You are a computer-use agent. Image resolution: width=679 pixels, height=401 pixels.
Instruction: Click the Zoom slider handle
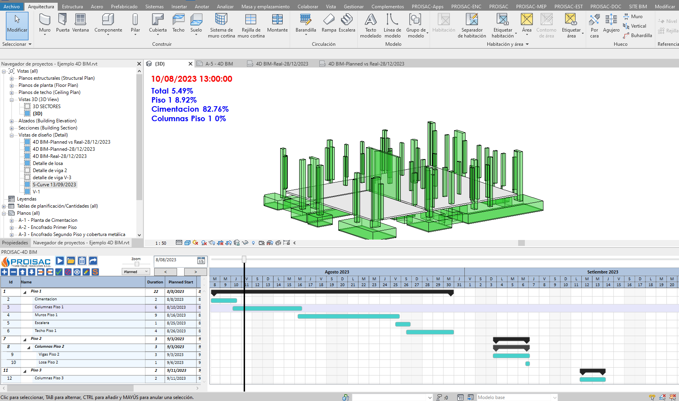[x=137, y=264]
